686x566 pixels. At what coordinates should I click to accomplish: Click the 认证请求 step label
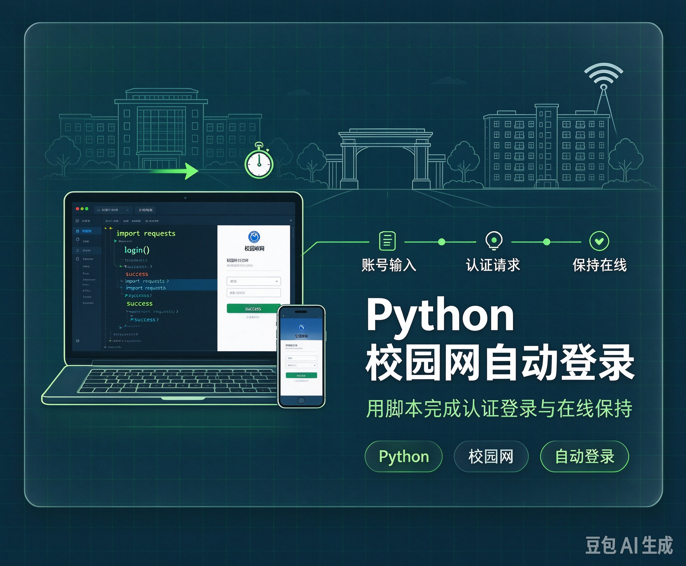(493, 265)
